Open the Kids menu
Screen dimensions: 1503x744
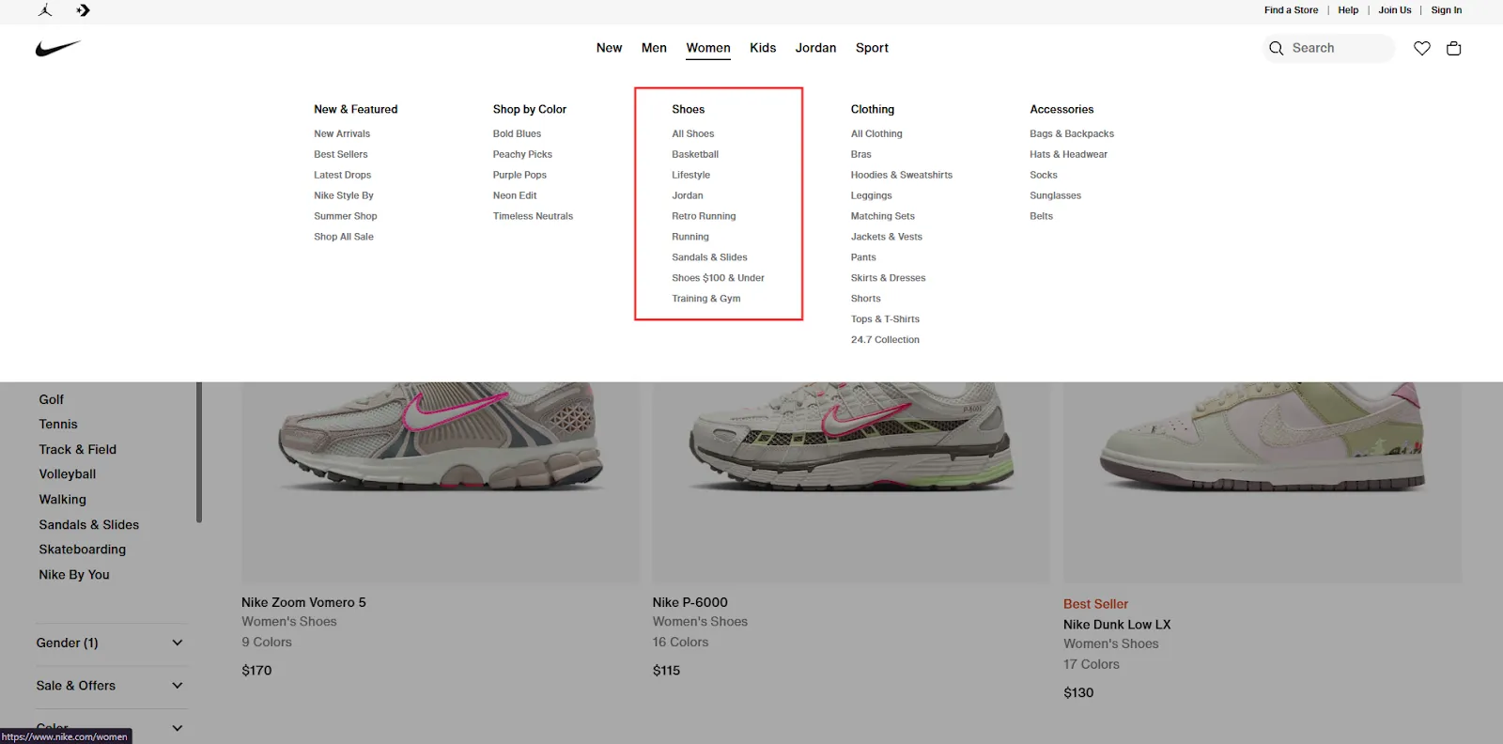click(x=763, y=48)
